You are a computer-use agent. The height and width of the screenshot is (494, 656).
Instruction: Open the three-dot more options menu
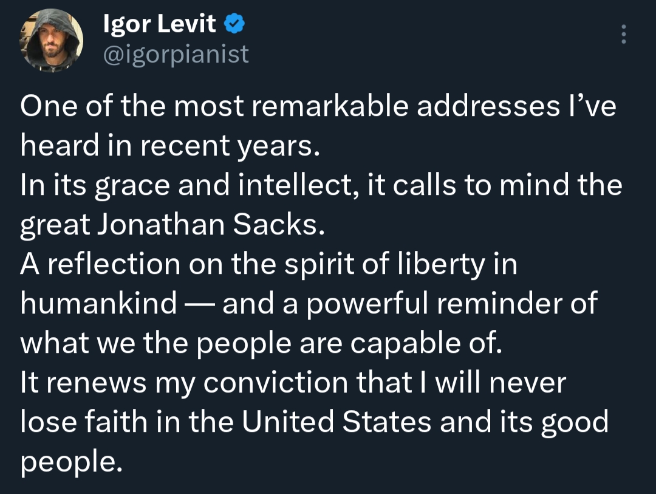pos(623,35)
